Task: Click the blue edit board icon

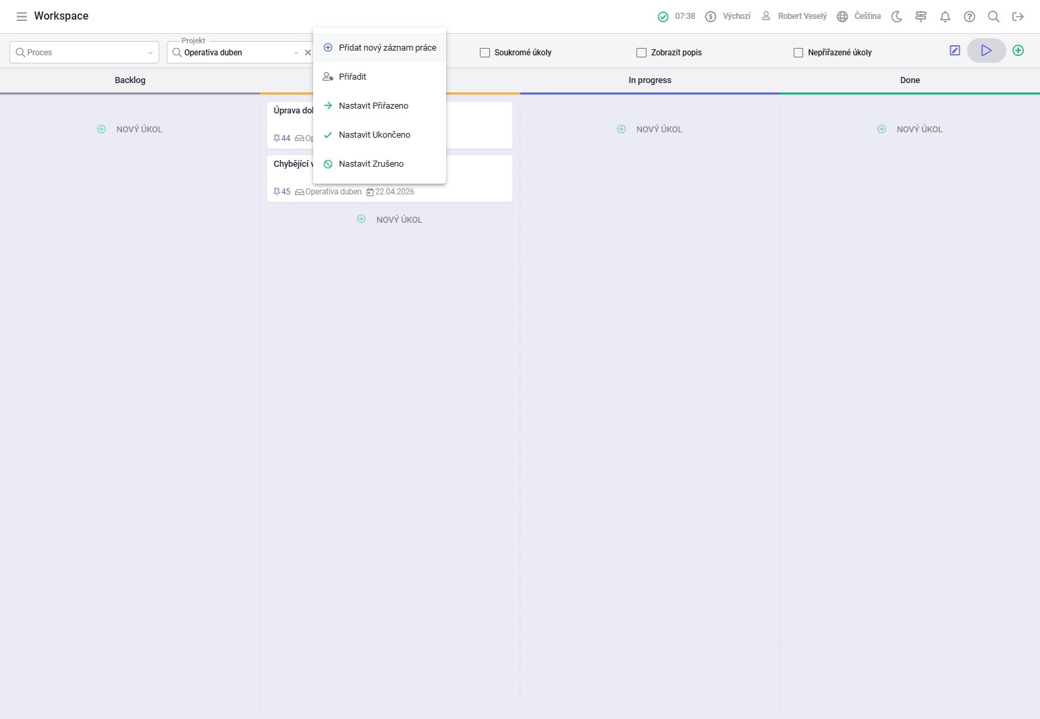Action: (955, 51)
